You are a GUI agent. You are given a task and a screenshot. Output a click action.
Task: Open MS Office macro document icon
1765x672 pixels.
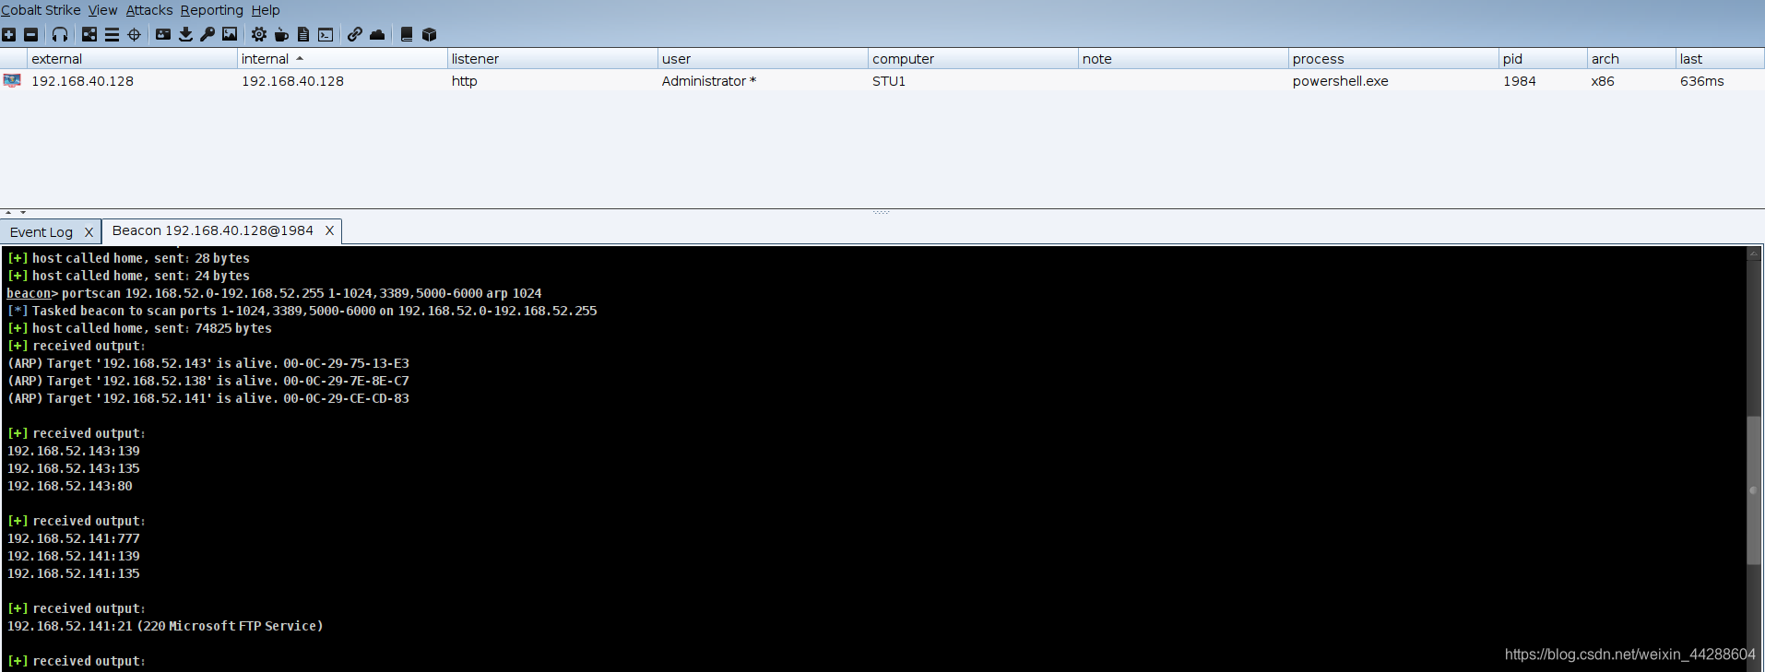(x=303, y=34)
